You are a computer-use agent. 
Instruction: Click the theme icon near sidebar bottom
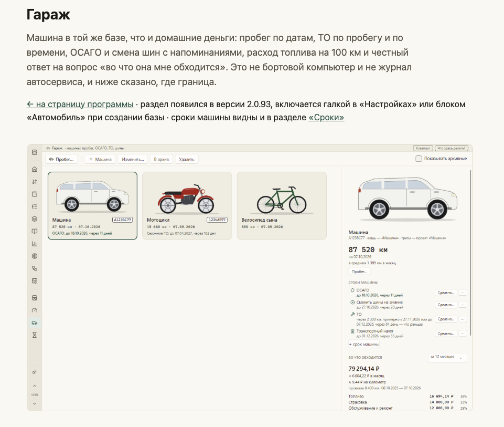35,372
